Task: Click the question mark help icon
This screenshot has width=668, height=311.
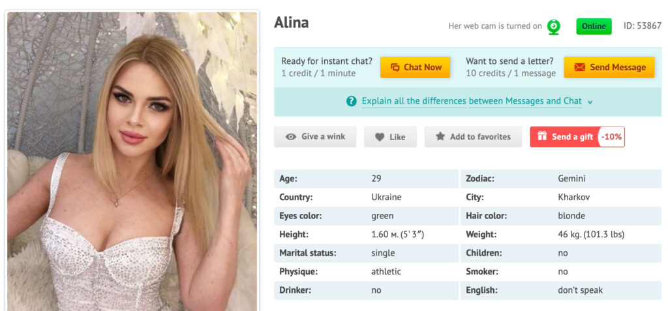Action: point(352,101)
